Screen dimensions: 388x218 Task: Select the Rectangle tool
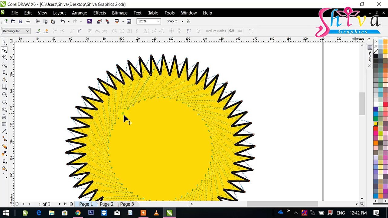4,87
